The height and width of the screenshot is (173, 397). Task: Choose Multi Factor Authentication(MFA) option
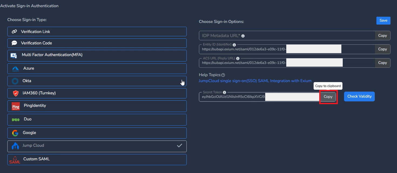coord(97,56)
